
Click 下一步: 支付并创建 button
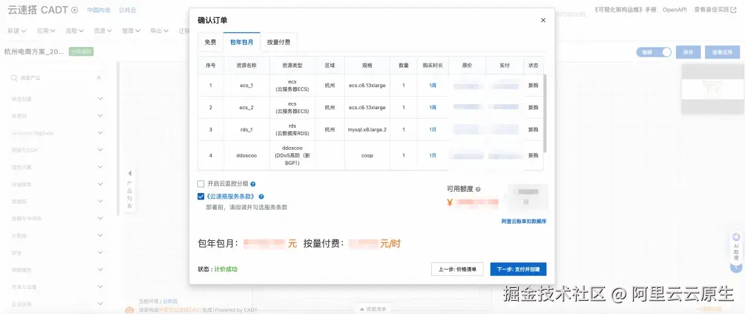coord(518,269)
